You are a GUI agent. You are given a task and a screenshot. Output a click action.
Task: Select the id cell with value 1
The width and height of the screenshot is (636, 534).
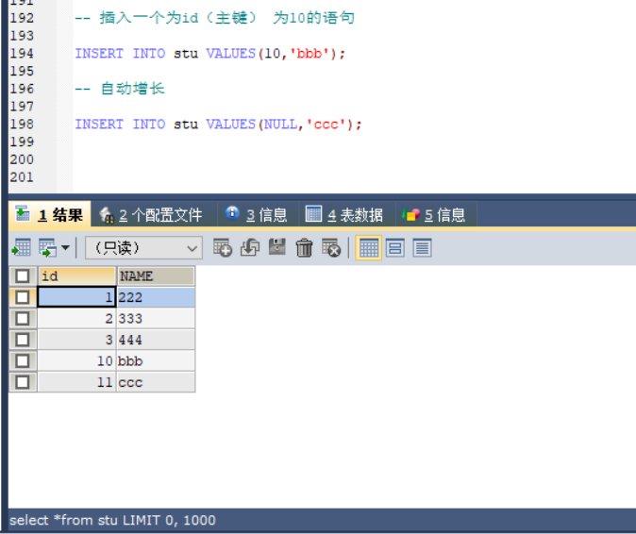(77, 297)
